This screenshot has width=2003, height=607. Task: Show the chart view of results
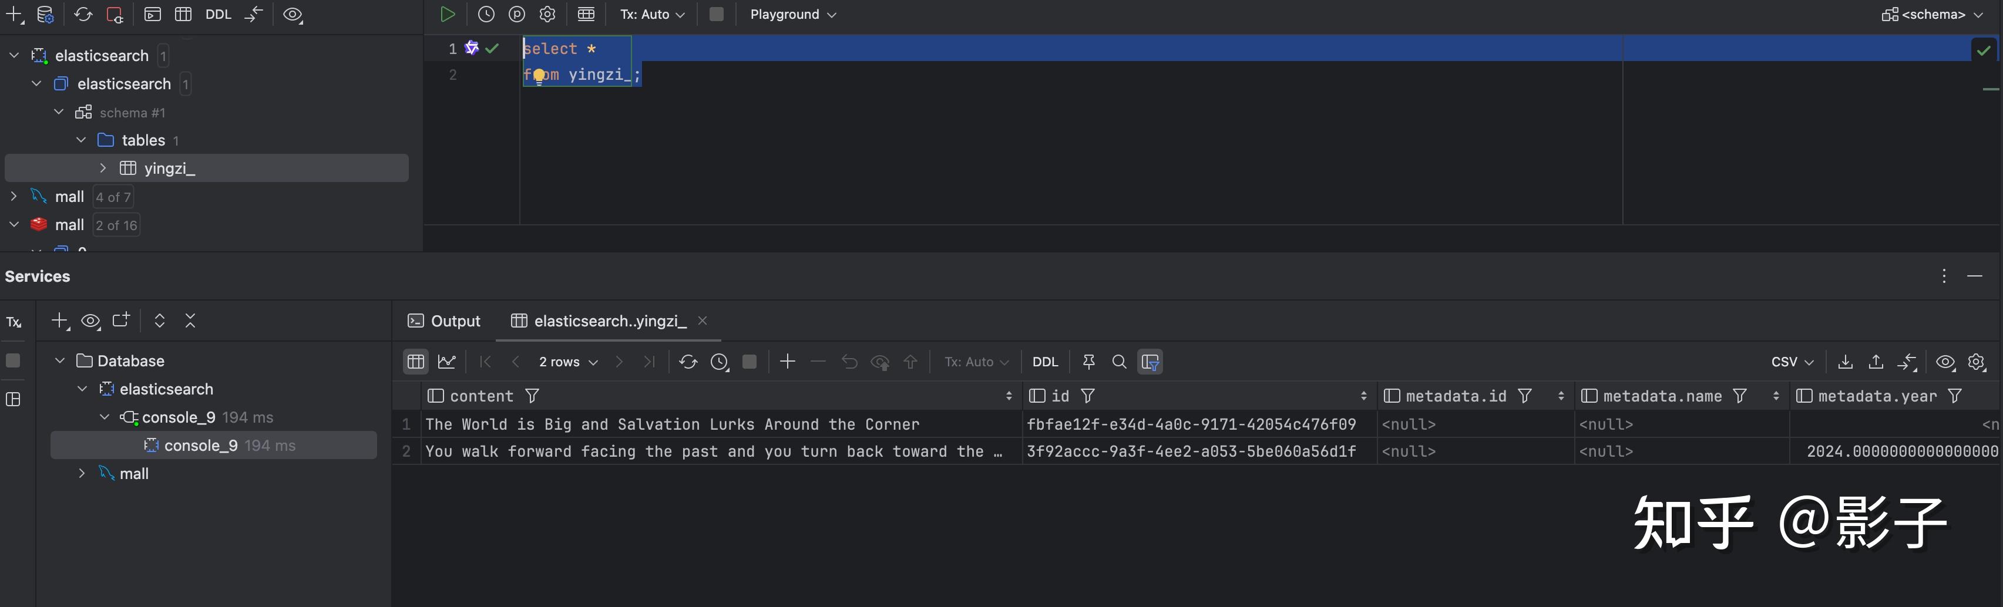click(446, 362)
